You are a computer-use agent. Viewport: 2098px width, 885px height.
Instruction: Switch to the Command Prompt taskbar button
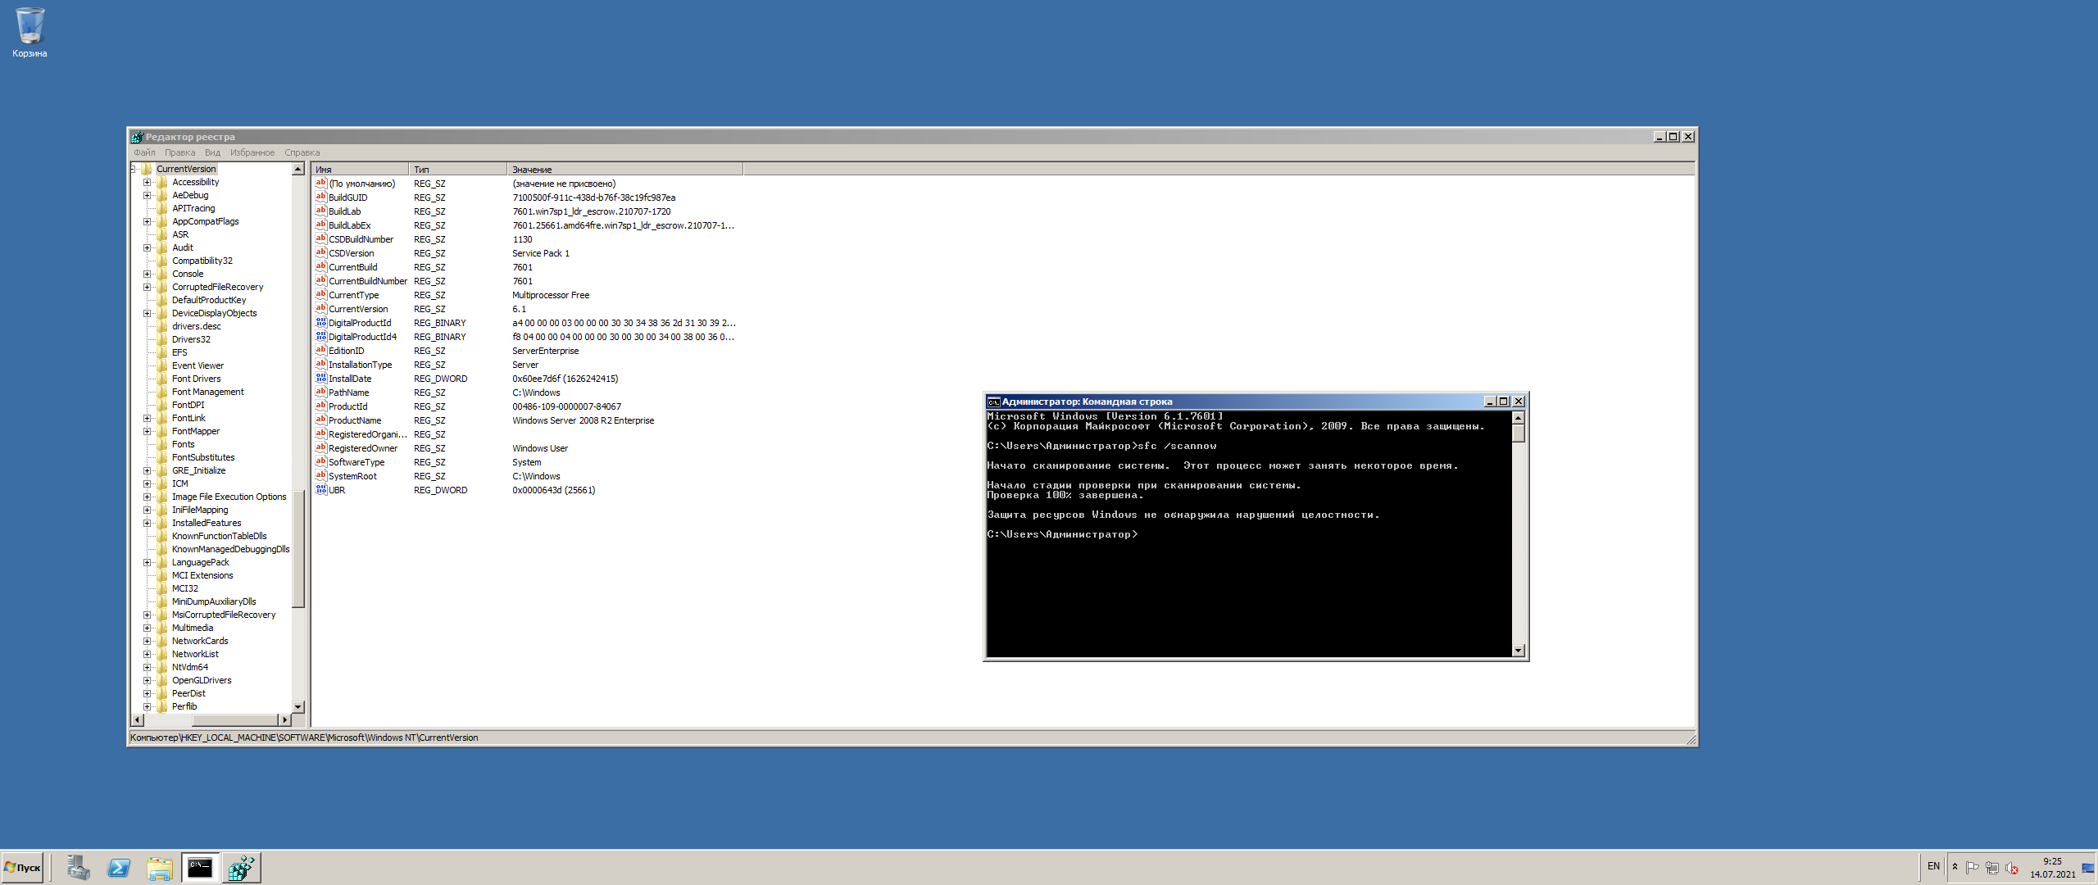point(200,868)
